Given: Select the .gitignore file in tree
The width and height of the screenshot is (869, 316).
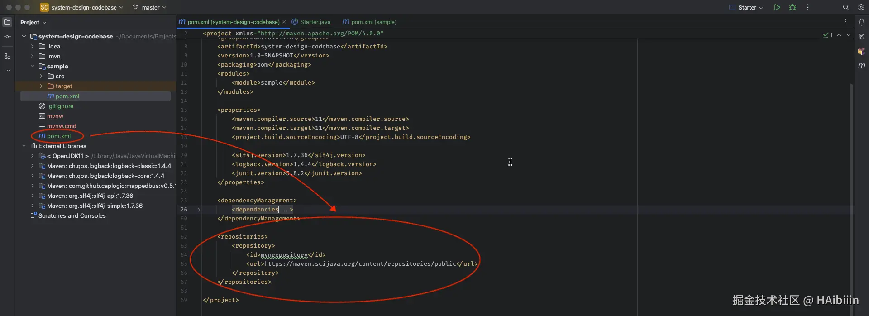Looking at the screenshot, I should click(x=60, y=106).
